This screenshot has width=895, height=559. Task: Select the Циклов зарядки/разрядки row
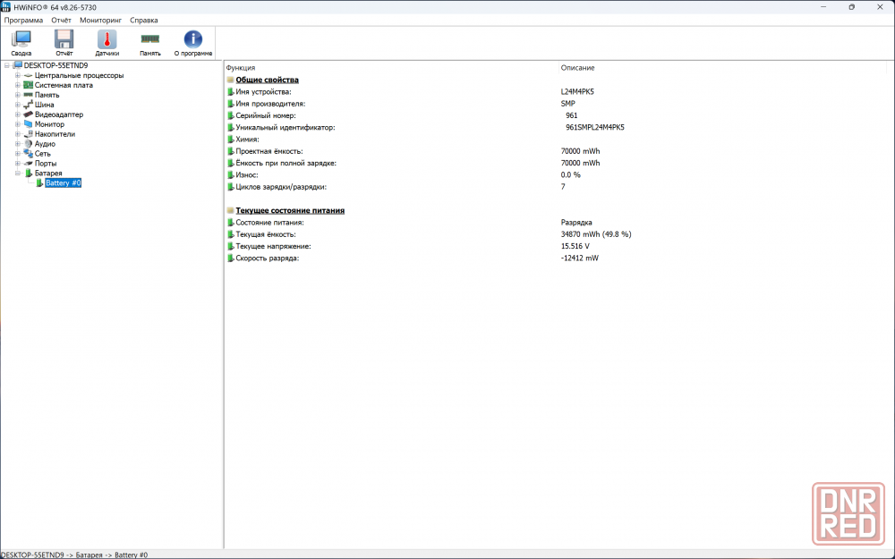coord(281,187)
